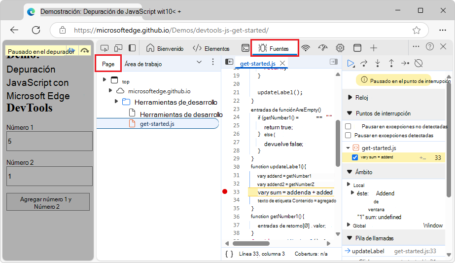Open Navigator more options vertical dots
This screenshot has height=263, width=455.
[213, 62]
